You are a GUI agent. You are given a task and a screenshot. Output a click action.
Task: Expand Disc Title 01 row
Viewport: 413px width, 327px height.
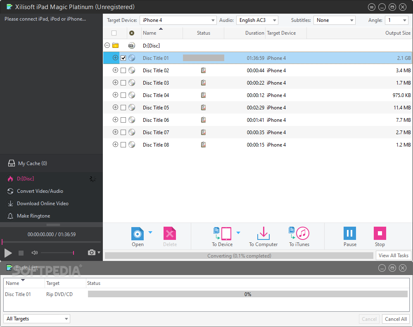point(115,58)
